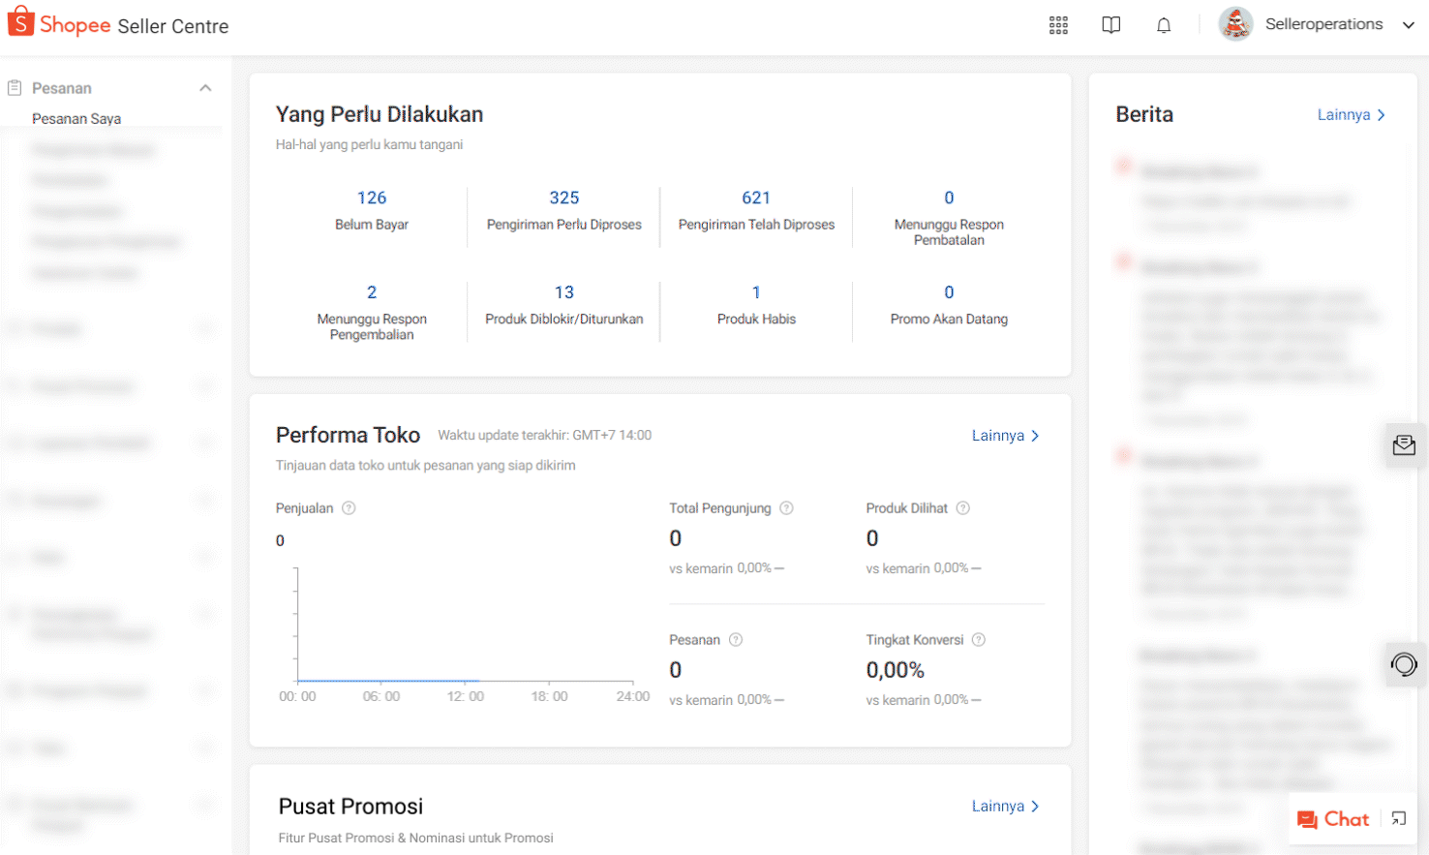This screenshot has height=855, width=1429.
Task: Open the apps grid menu icon
Action: click(1058, 25)
